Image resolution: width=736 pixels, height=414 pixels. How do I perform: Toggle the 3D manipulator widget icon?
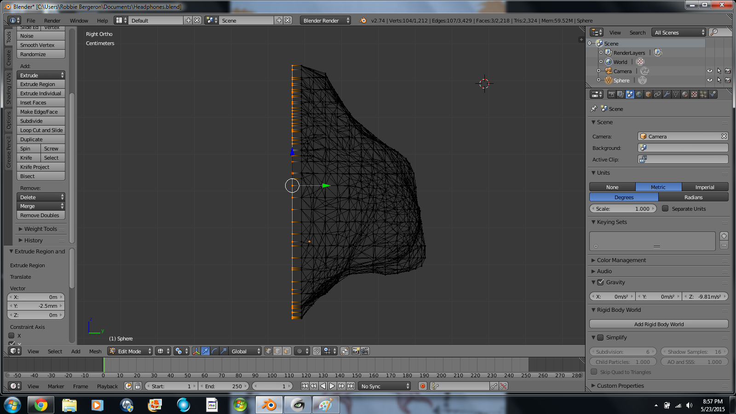coord(196,351)
